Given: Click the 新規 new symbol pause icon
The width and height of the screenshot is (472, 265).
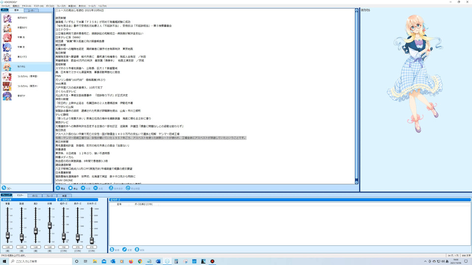Looking at the screenshot, I should (112, 250).
